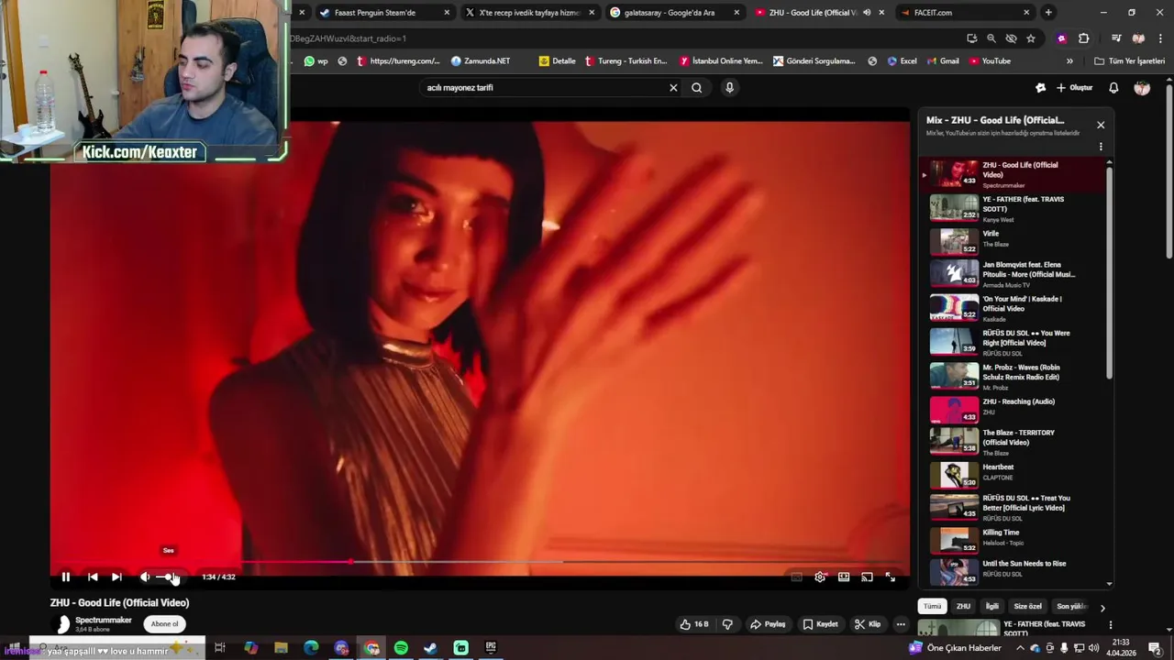Cast the video to a device
This screenshot has height=660, width=1174.
pos(867,577)
